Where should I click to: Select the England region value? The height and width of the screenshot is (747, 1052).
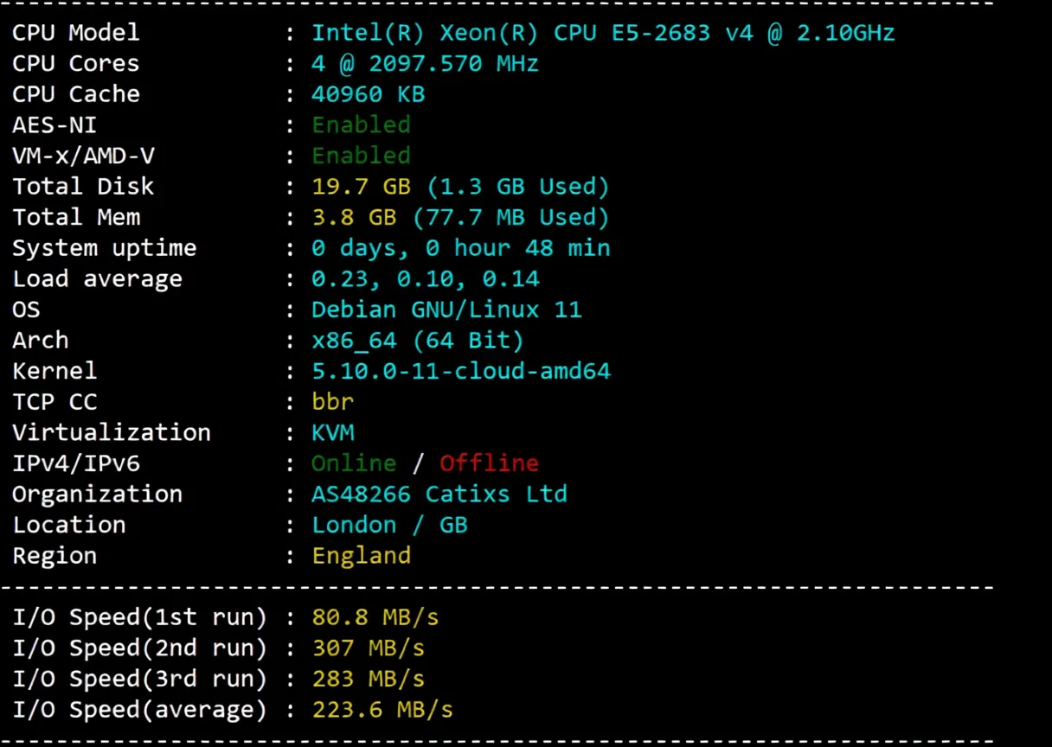pos(361,555)
